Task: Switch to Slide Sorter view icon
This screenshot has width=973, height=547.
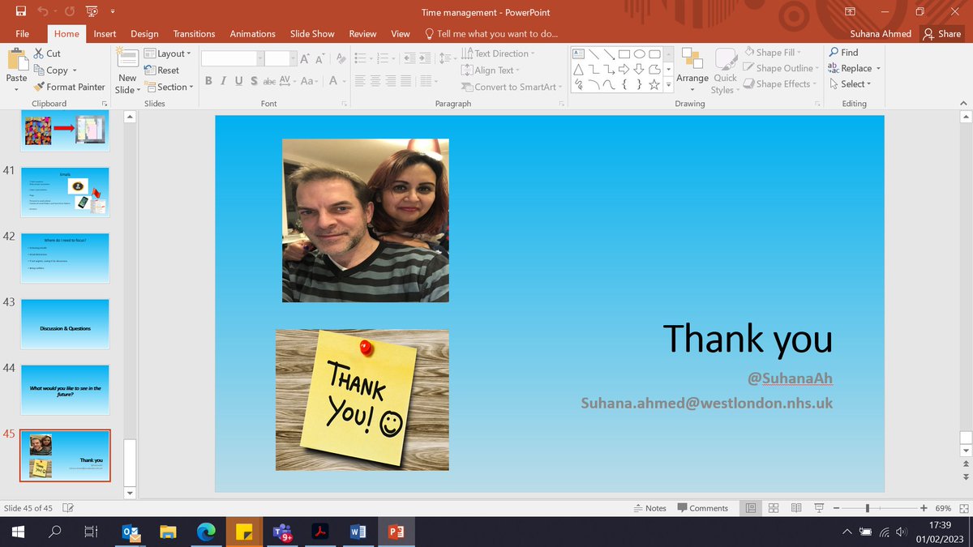Action: (x=774, y=508)
